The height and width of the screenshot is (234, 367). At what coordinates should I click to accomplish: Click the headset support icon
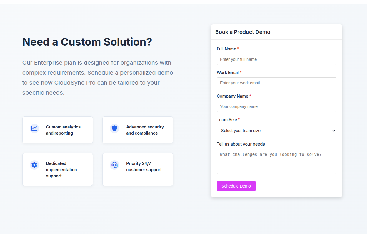coord(114,165)
